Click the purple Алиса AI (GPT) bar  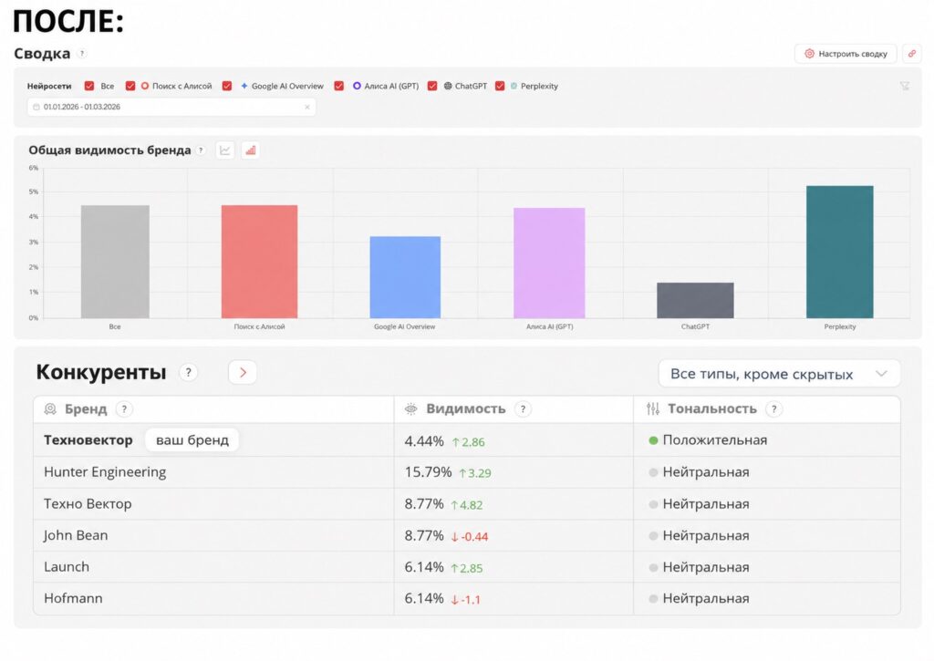pyautogui.click(x=549, y=263)
